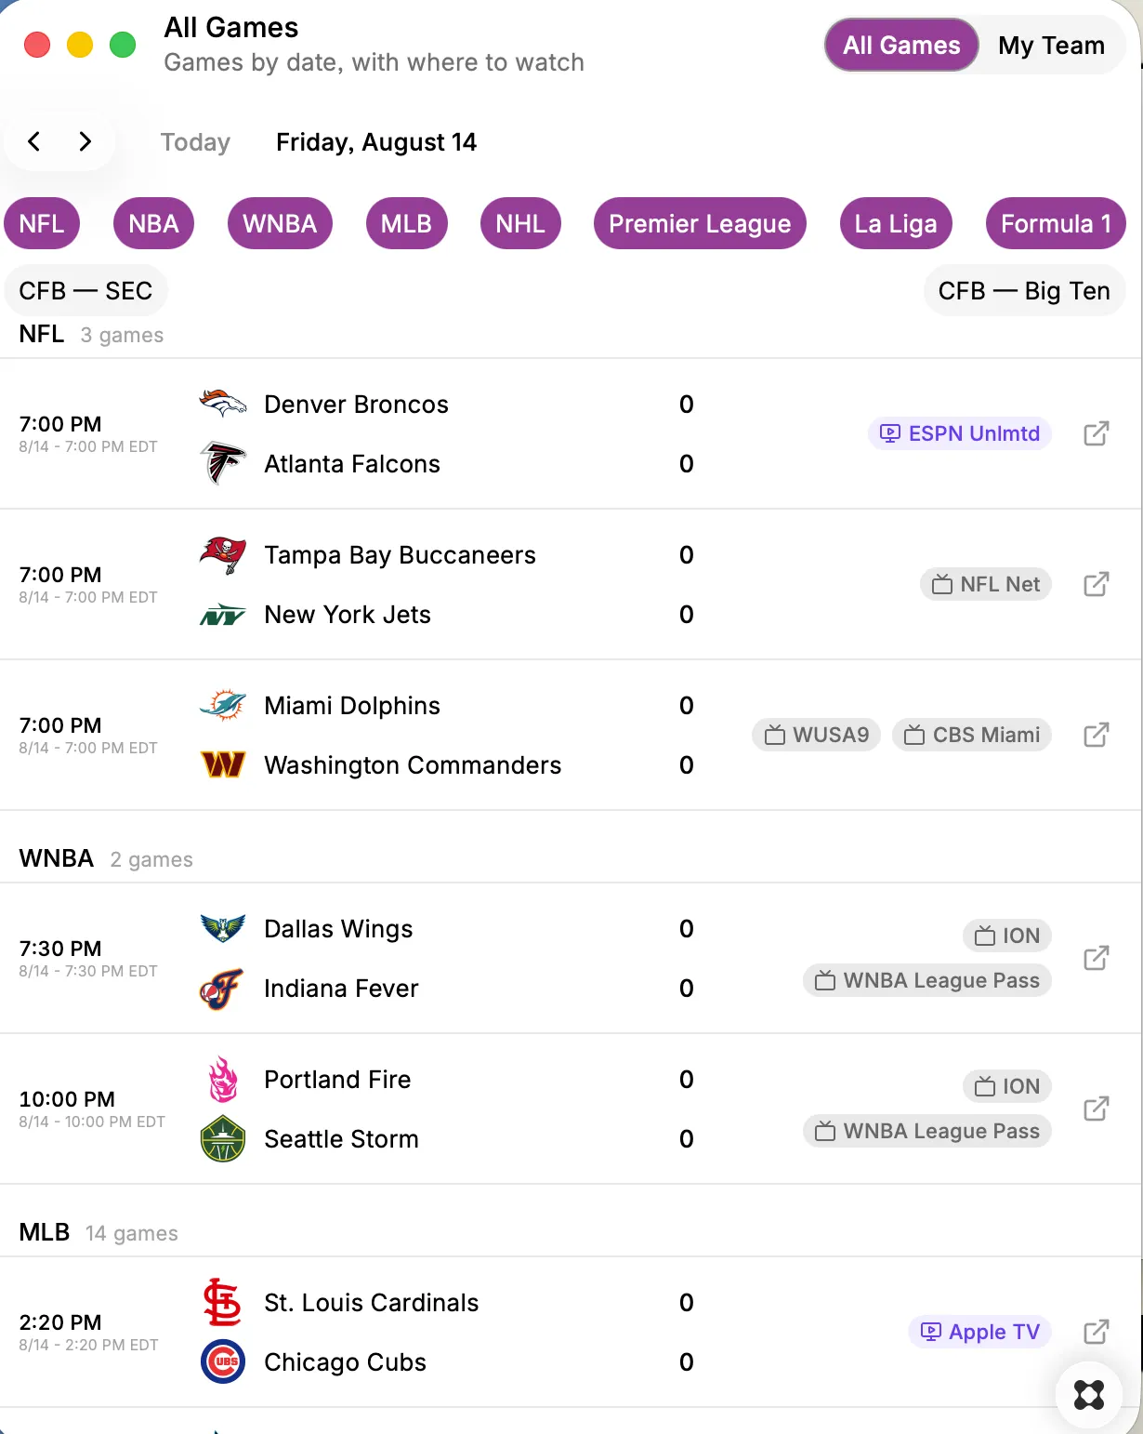Select the All Games tab
This screenshot has height=1434, width=1143.
(901, 45)
